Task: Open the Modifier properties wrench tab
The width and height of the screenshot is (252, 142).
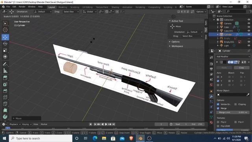Action: (211, 96)
